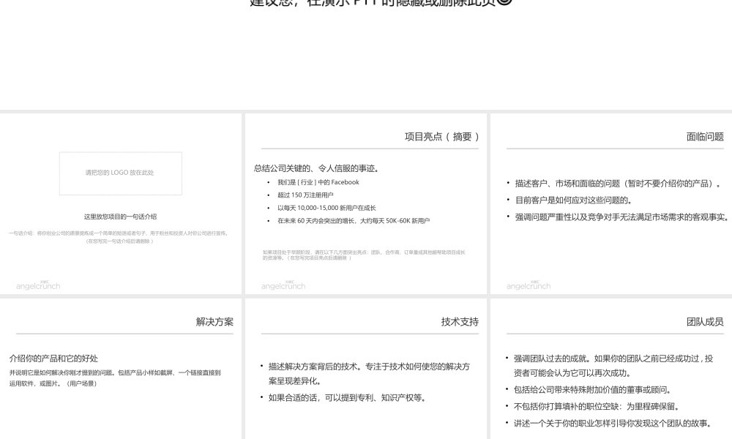Screen dimensions: 732x439
Task: Click the angelcrunch logo on the intro slide
Action: coord(37,286)
